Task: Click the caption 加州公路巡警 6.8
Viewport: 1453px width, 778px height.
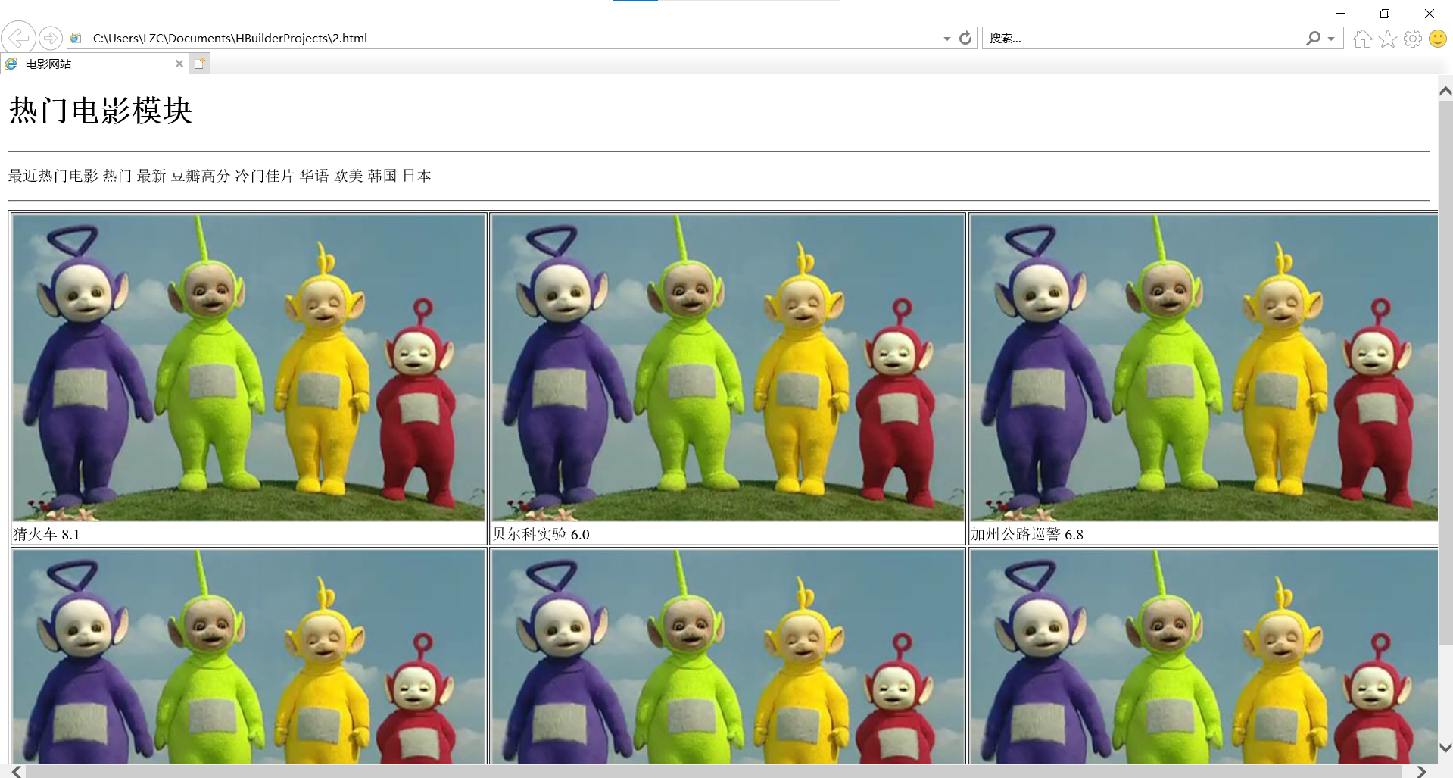Action: point(1027,534)
